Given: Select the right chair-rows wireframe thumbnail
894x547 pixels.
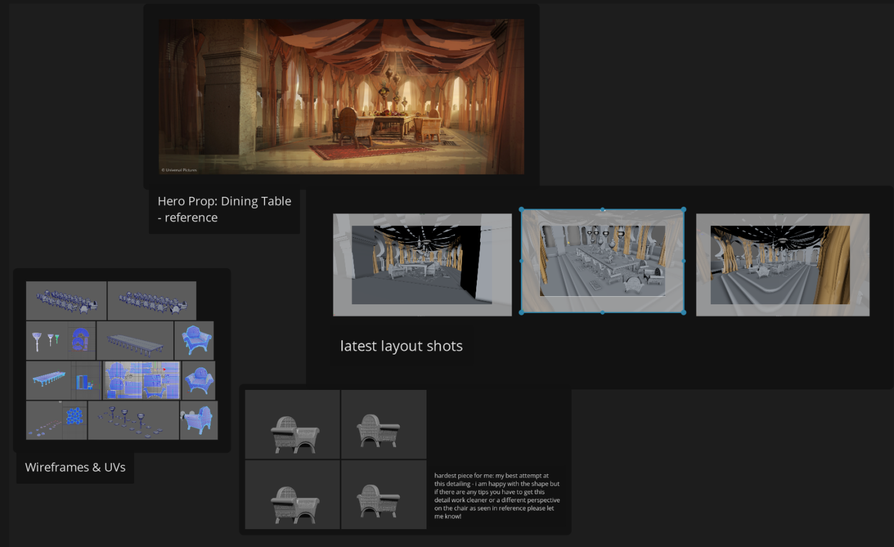Looking at the screenshot, I should tap(152, 301).
